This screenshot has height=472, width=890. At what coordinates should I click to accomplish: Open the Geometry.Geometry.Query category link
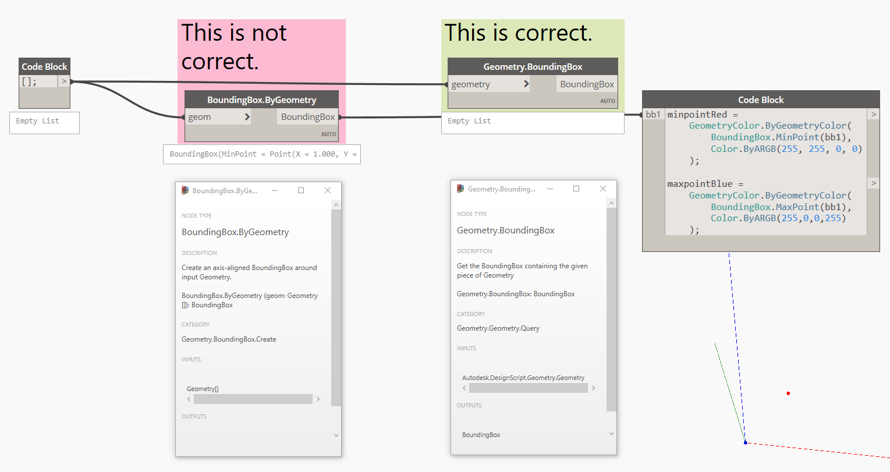498,328
